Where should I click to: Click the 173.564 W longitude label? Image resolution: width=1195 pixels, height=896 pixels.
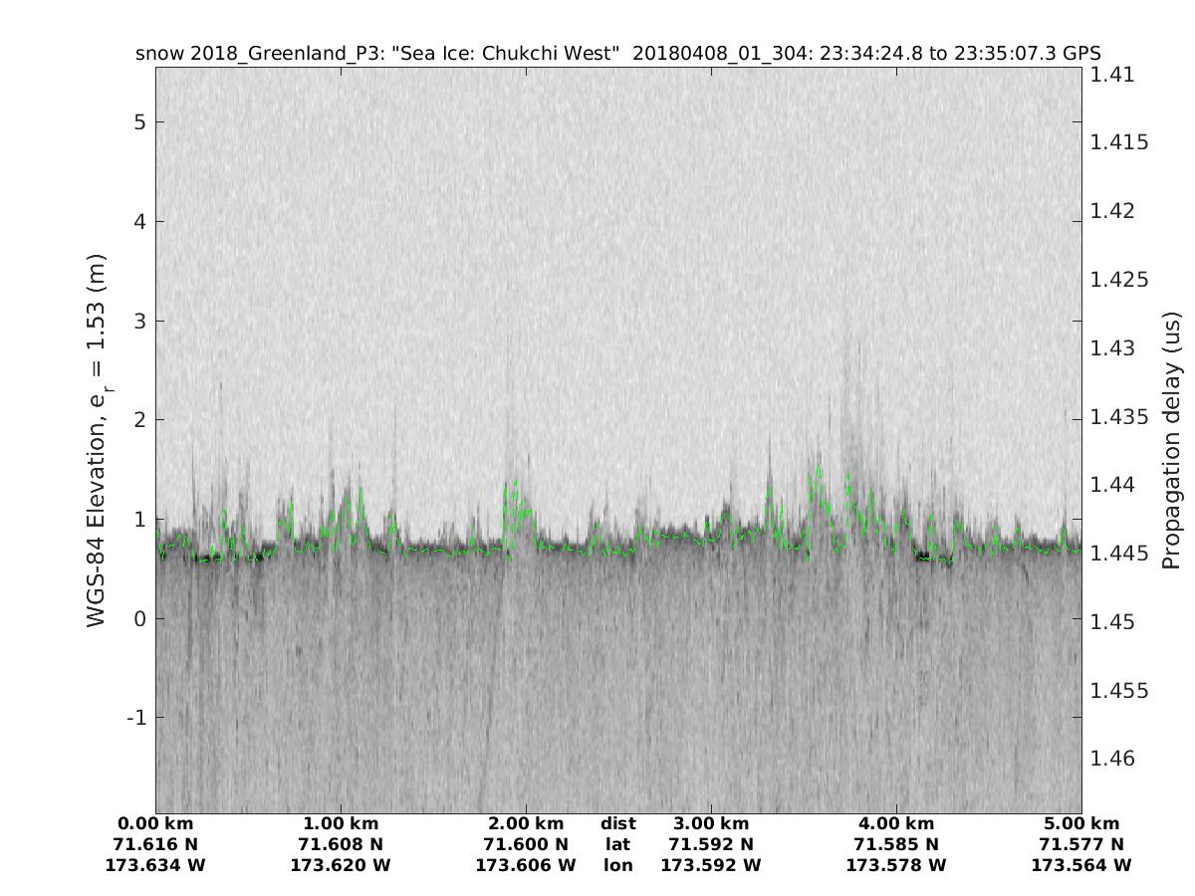(1081, 865)
